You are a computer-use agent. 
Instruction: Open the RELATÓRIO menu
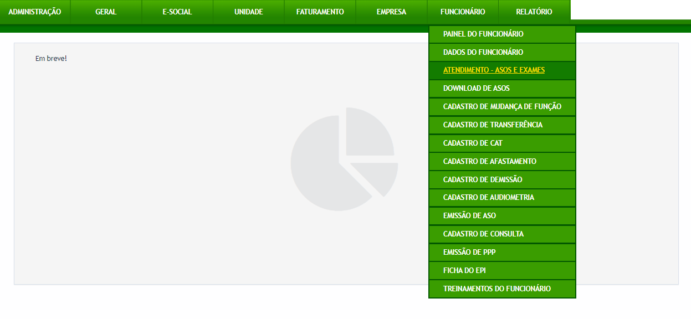[534, 12]
